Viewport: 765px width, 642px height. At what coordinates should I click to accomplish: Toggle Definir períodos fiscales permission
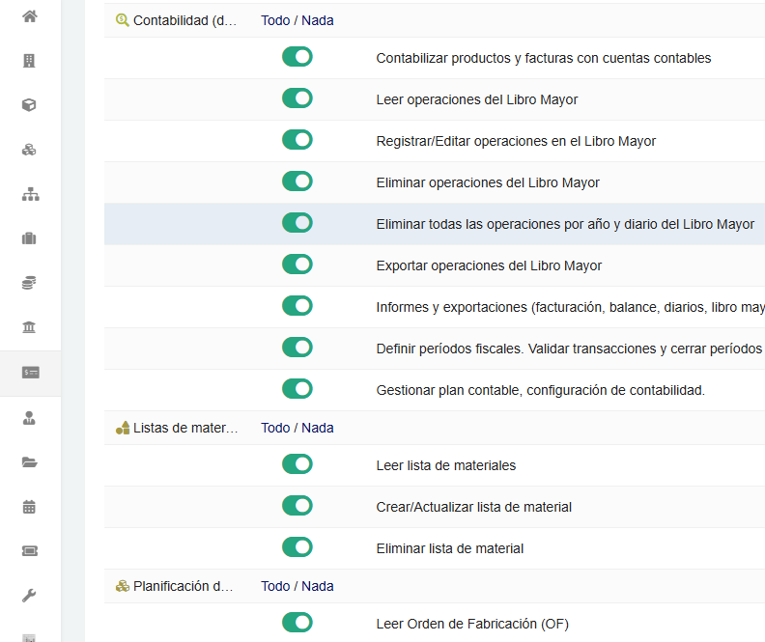(x=297, y=348)
